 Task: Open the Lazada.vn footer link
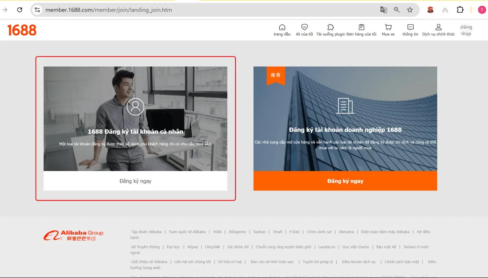[x=327, y=247]
